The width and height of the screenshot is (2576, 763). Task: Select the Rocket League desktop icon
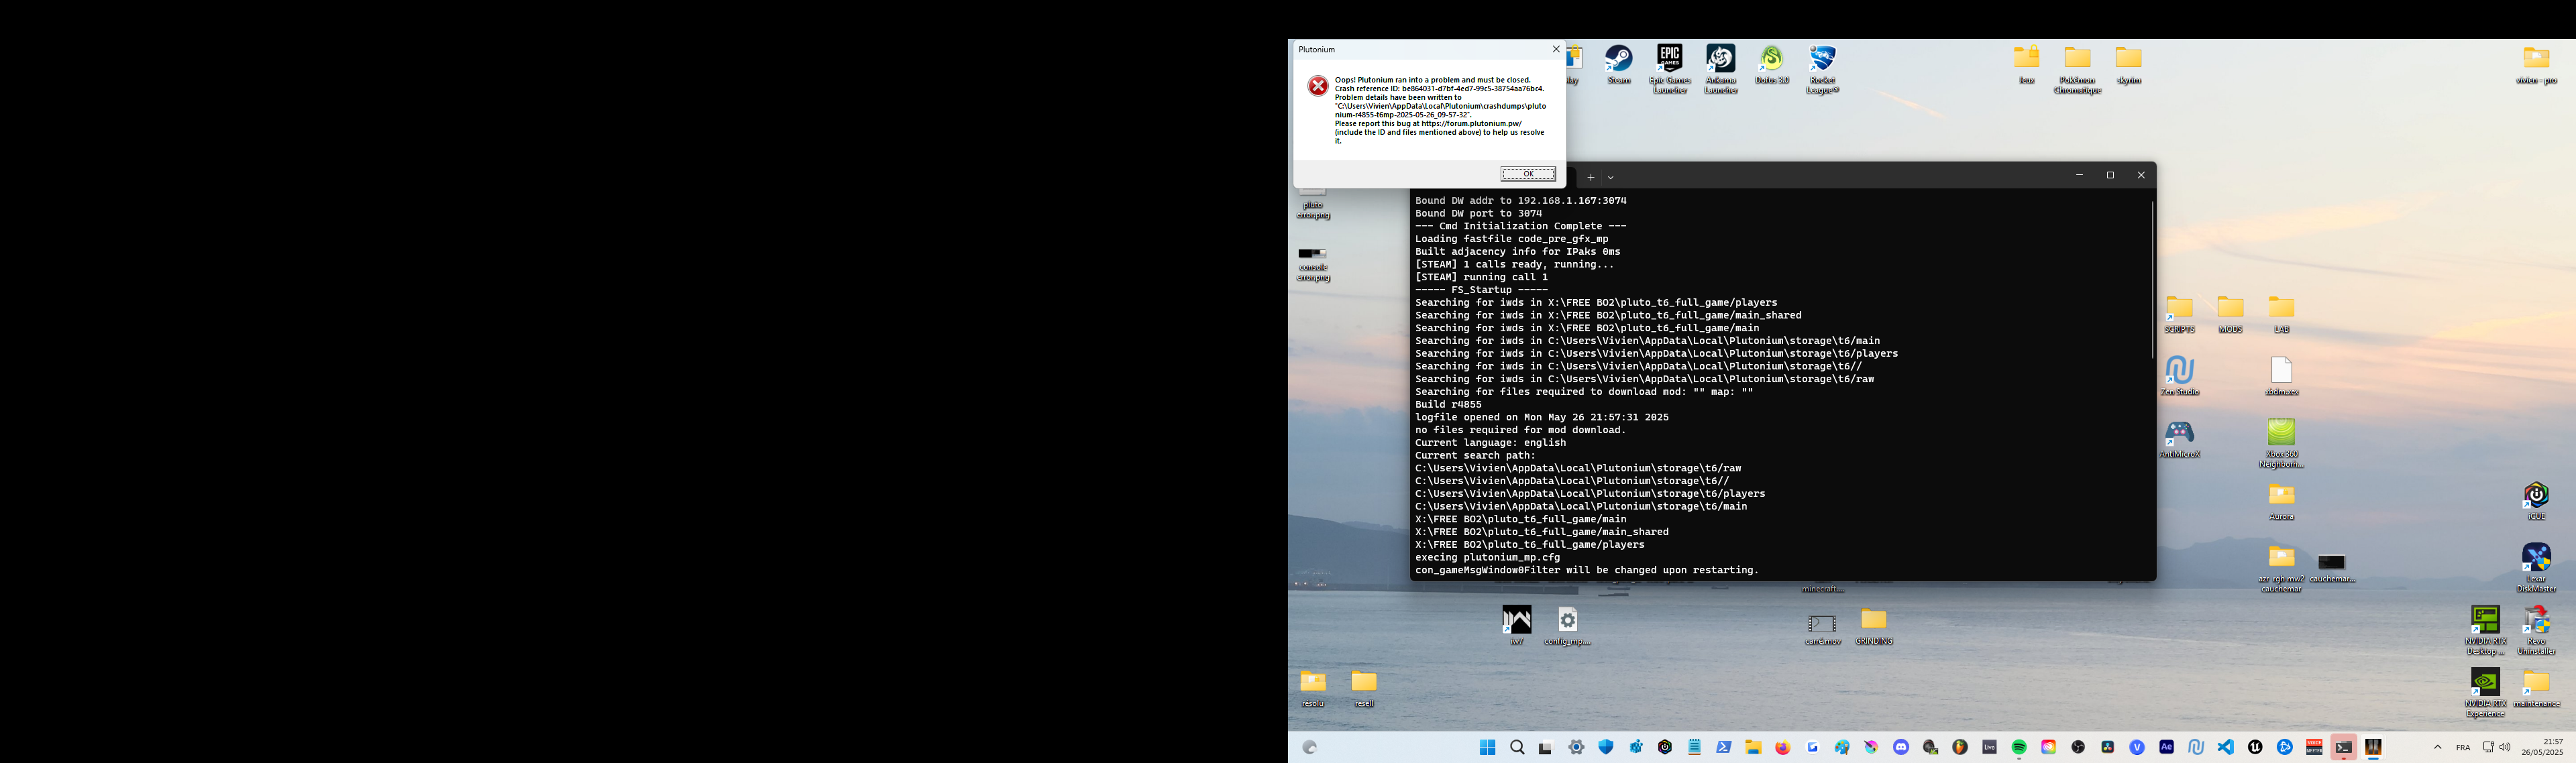[x=1822, y=60]
